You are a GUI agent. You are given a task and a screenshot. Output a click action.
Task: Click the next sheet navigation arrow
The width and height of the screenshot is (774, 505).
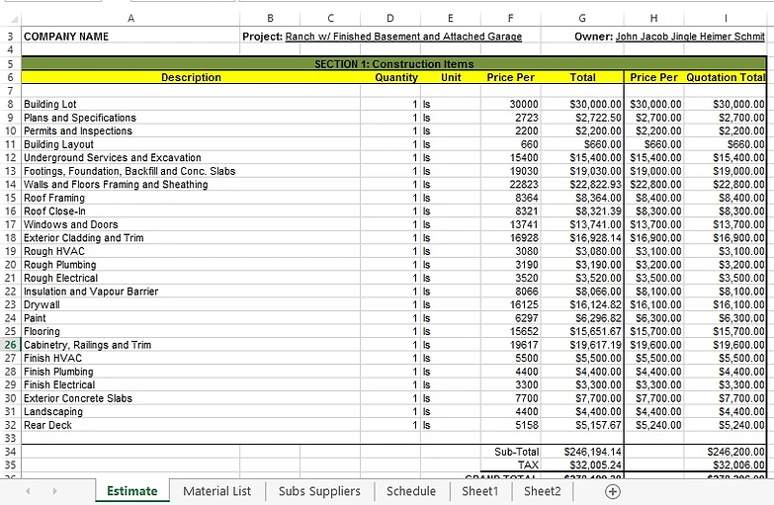point(54,491)
